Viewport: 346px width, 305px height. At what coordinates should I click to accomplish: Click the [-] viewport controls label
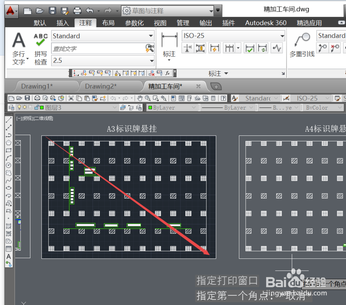[19, 118]
